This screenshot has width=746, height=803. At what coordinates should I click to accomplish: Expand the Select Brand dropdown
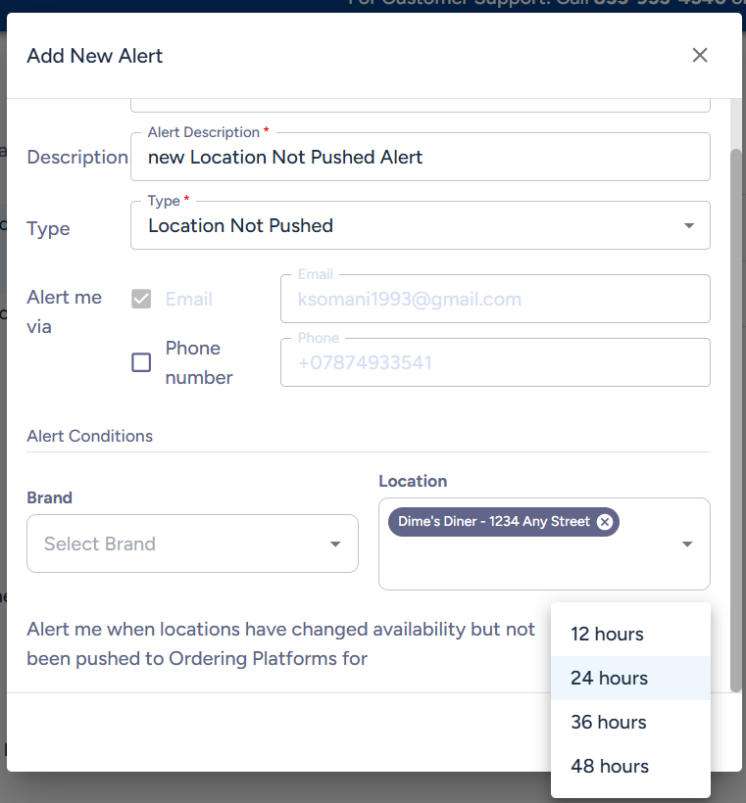335,544
